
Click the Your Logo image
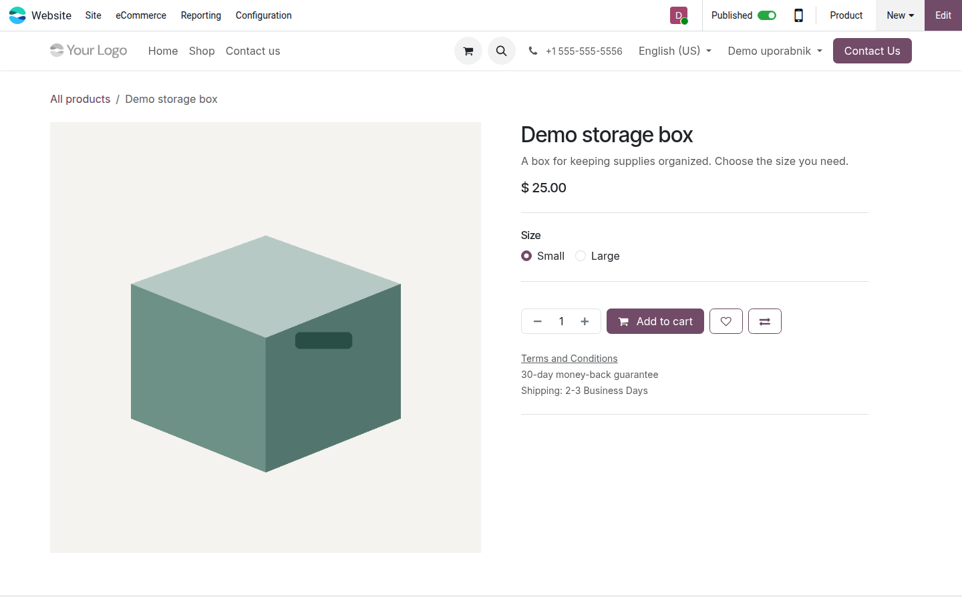tap(88, 51)
